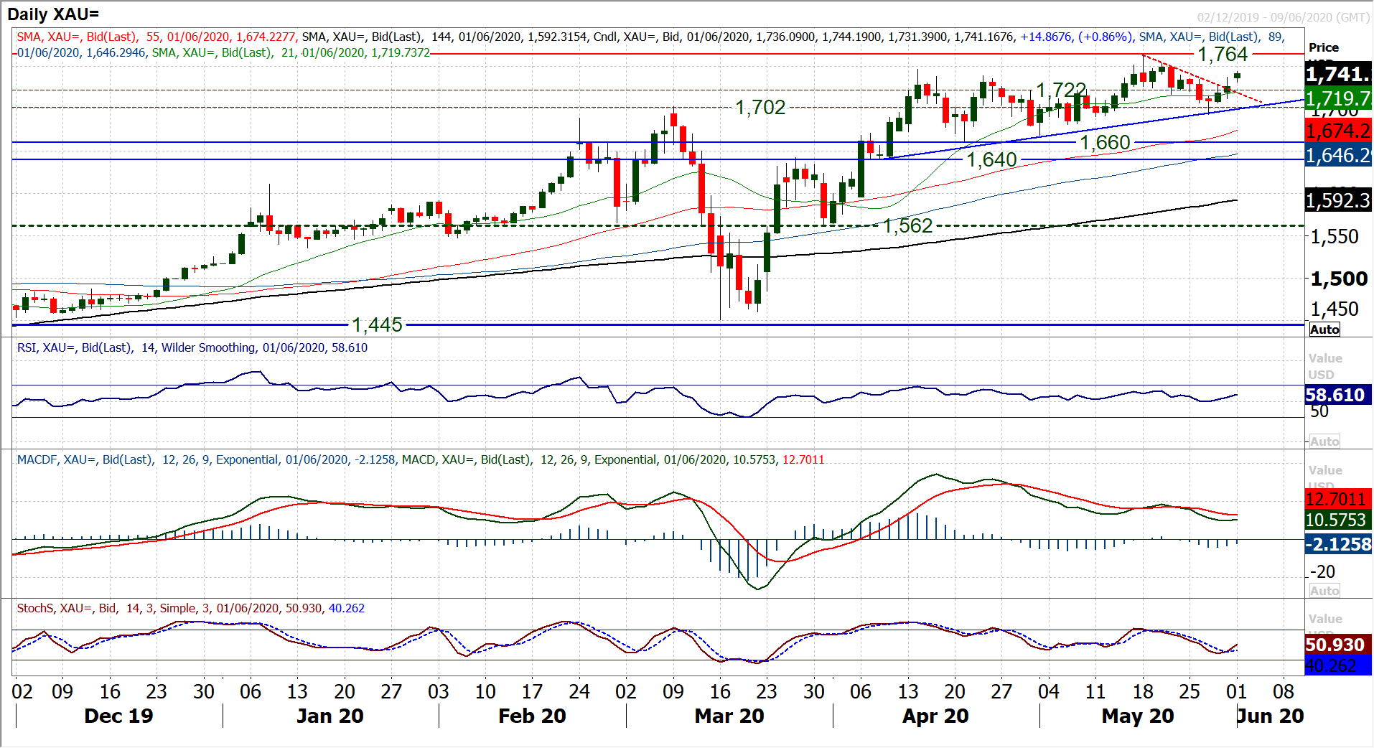Click the black 1,592.3 SMA price tag

click(1338, 200)
